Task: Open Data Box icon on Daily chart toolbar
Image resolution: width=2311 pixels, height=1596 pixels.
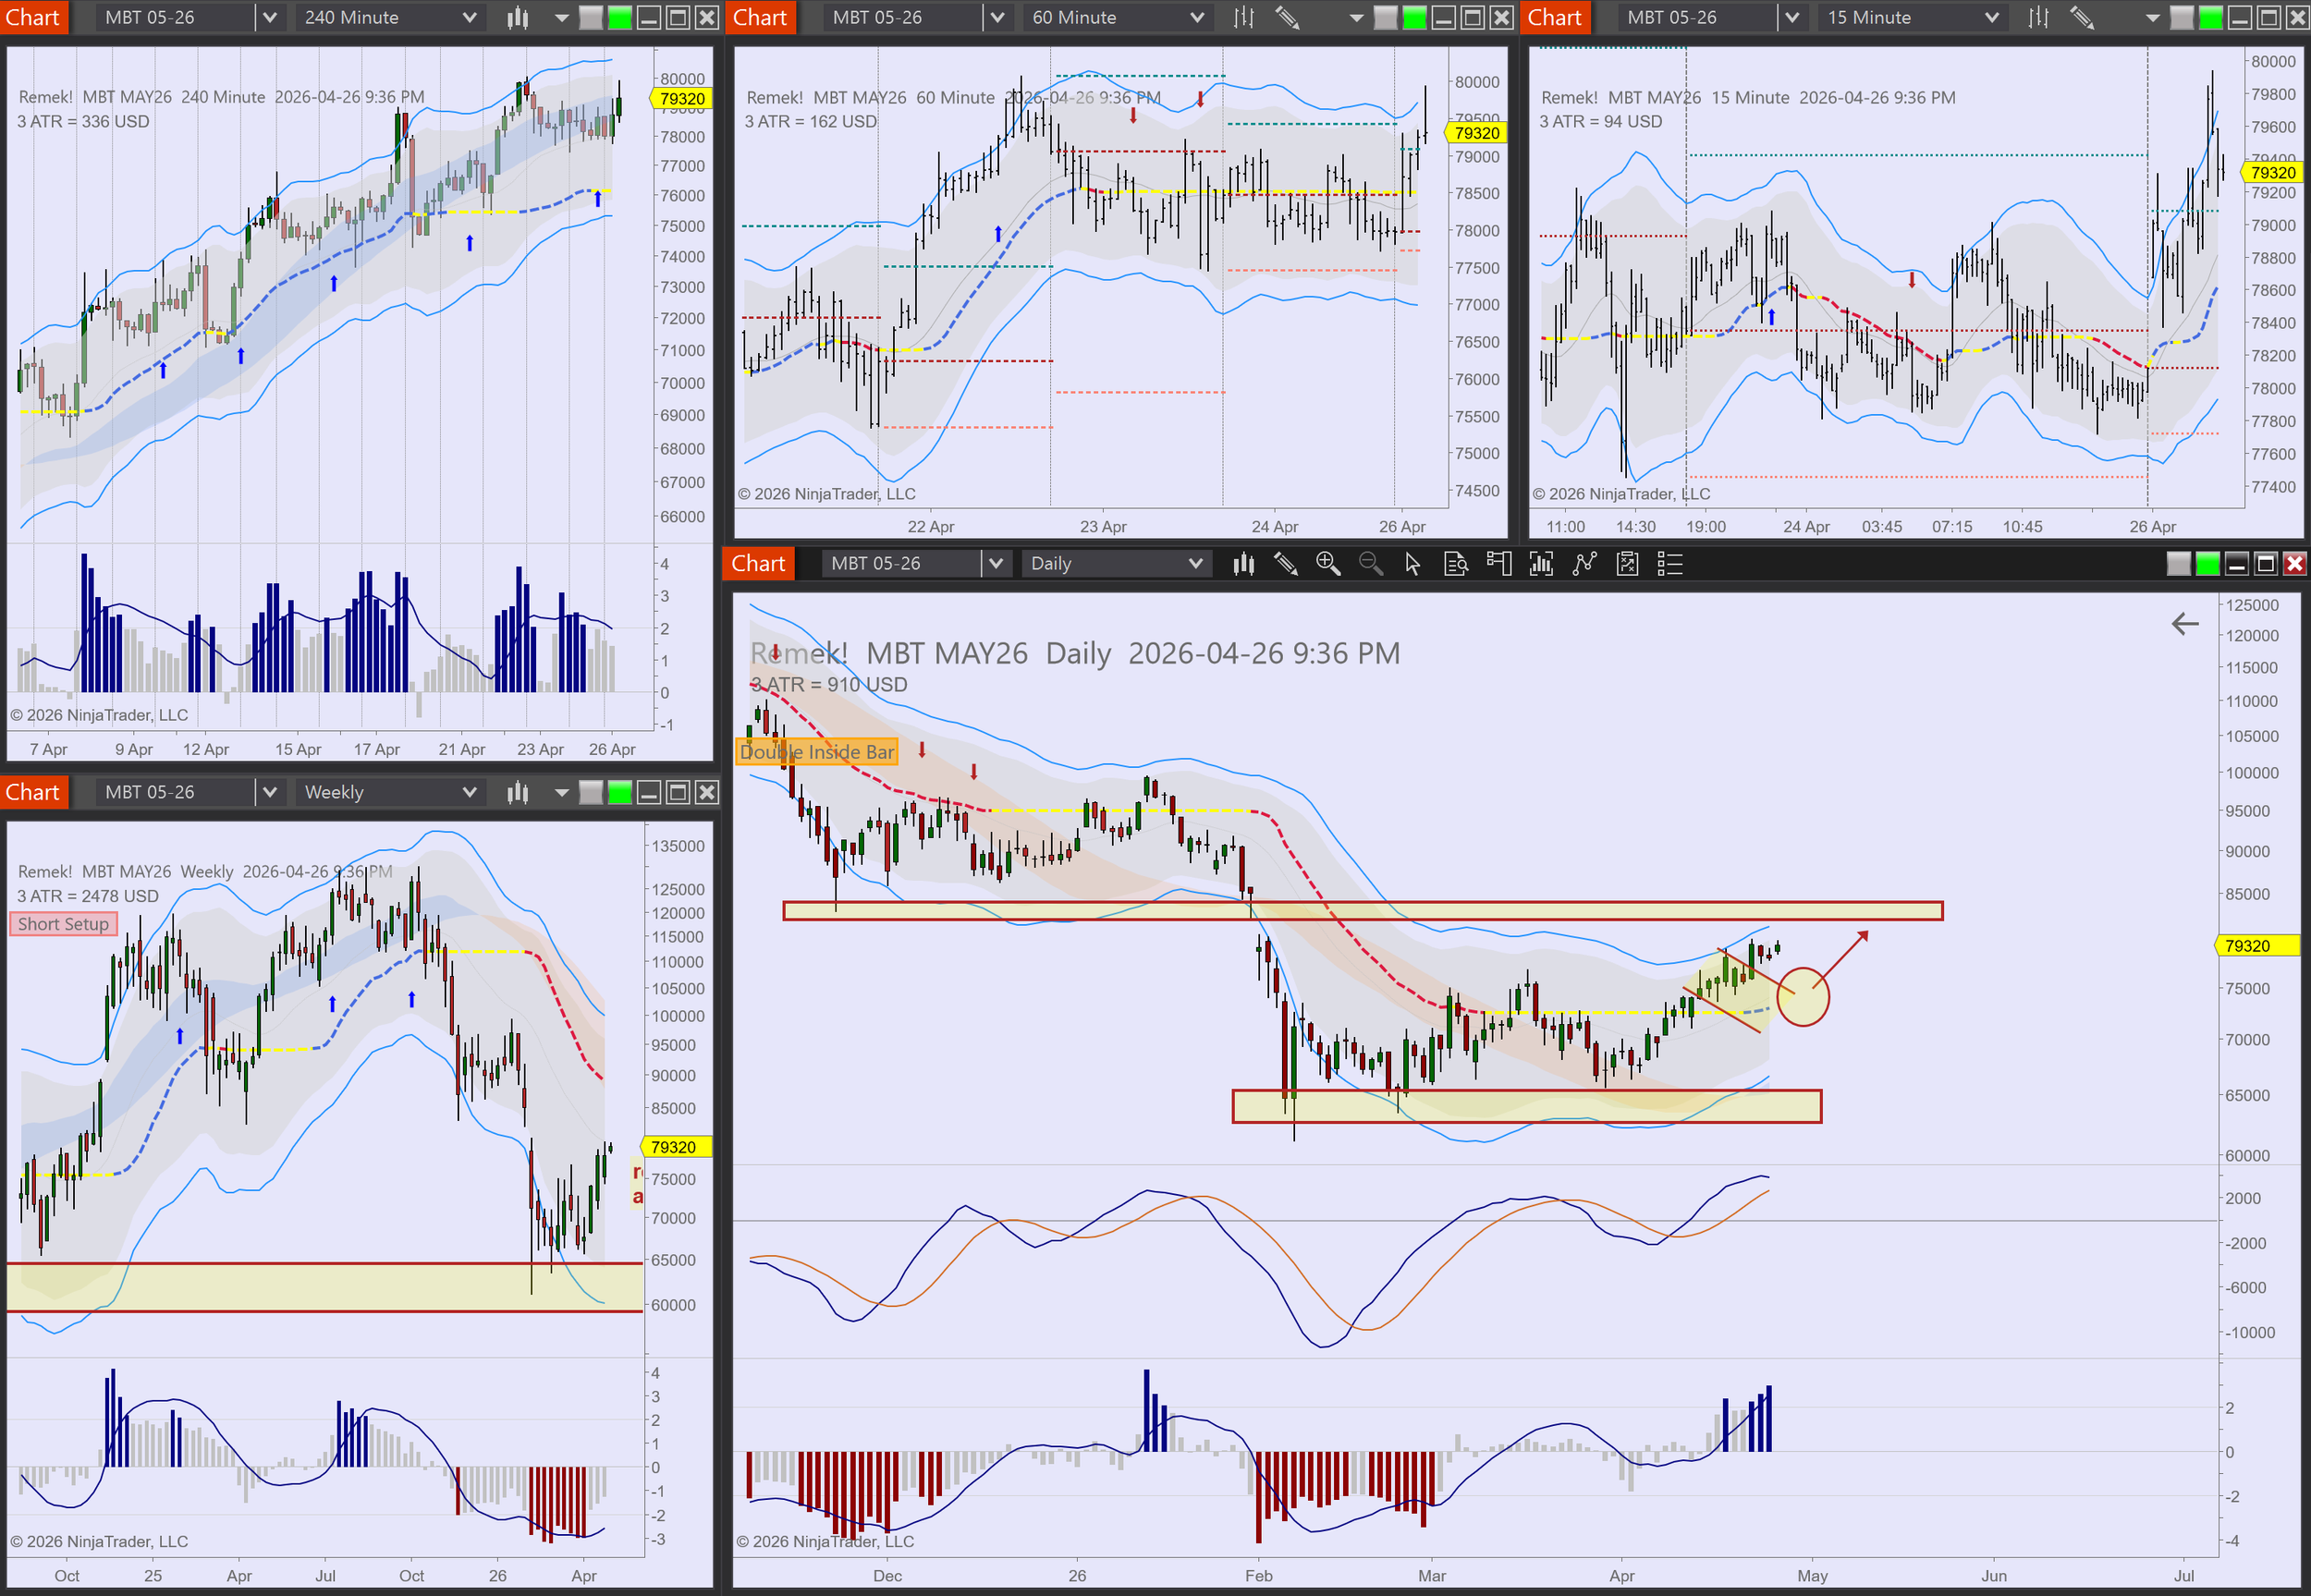Action: pyautogui.click(x=1456, y=564)
